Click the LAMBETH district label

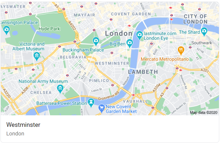tap(143, 72)
